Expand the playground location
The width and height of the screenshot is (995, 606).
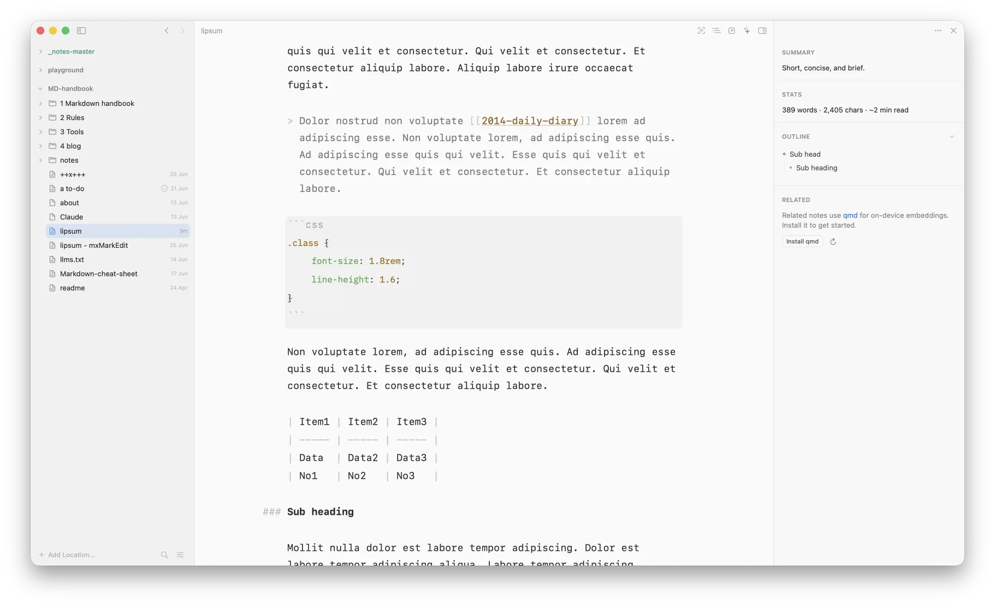40,70
